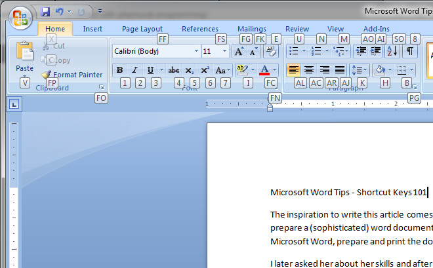The height and width of the screenshot is (268, 433).
Task: Align text right
Action: (x=324, y=70)
